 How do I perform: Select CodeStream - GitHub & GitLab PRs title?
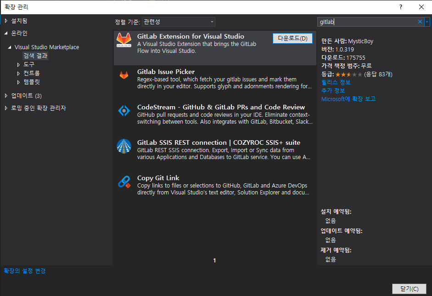tap(221, 107)
